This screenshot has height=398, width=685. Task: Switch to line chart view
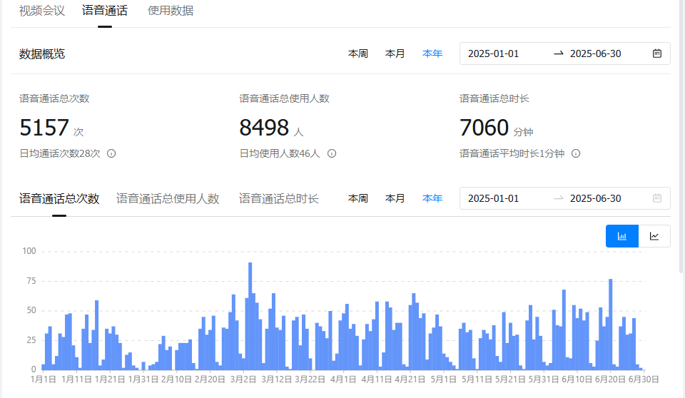654,236
